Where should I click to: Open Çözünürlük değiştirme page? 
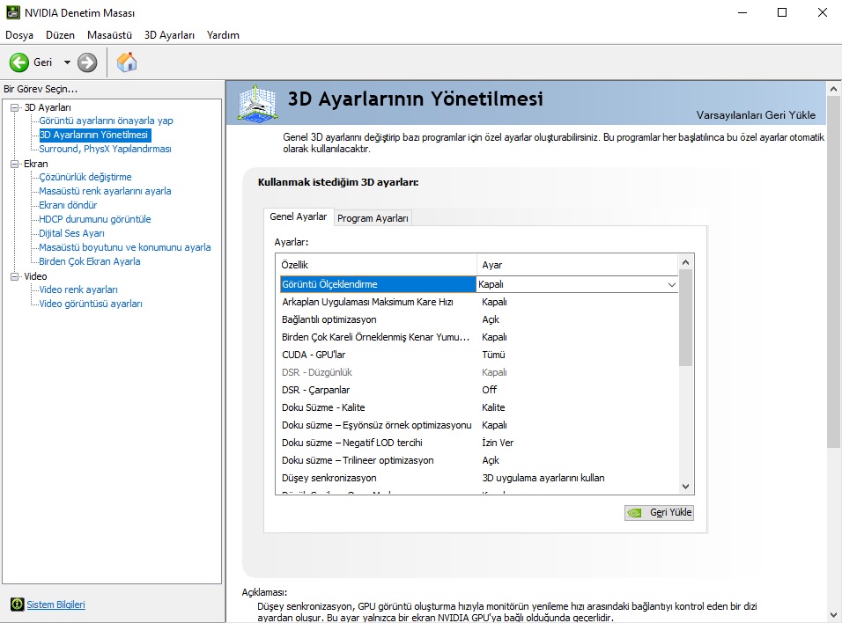(85, 177)
